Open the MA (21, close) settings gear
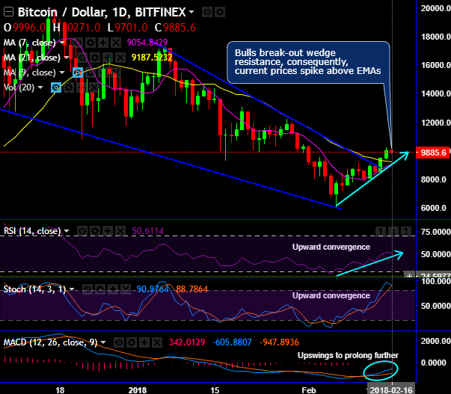Image resolution: width=451 pixels, height=394 pixels. point(95,58)
